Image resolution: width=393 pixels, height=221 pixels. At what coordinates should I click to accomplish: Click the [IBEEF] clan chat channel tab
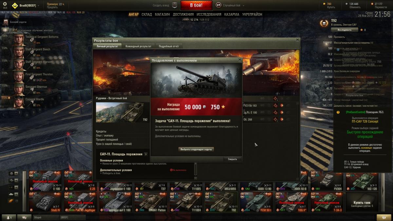pyautogui.click(x=73, y=217)
